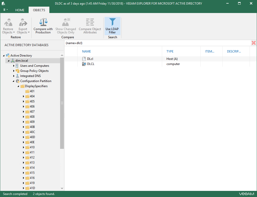
Task: Click the Configuration Partition gear icon
Action: coord(18,81)
